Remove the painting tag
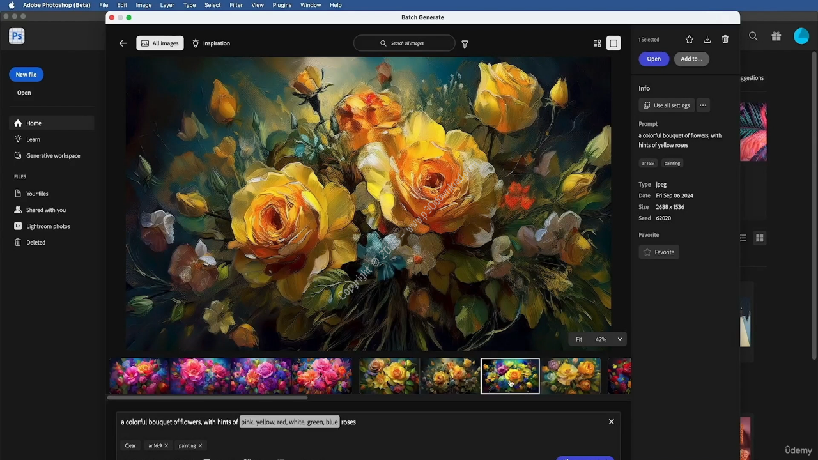The width and height of the screenshot is (818, 460). [x=200, y=446]
